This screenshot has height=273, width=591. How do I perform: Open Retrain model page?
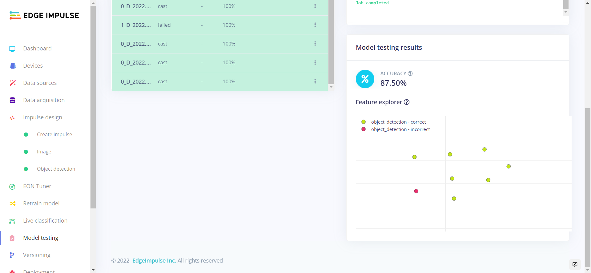pyautogui.click(x=41, y=204)
